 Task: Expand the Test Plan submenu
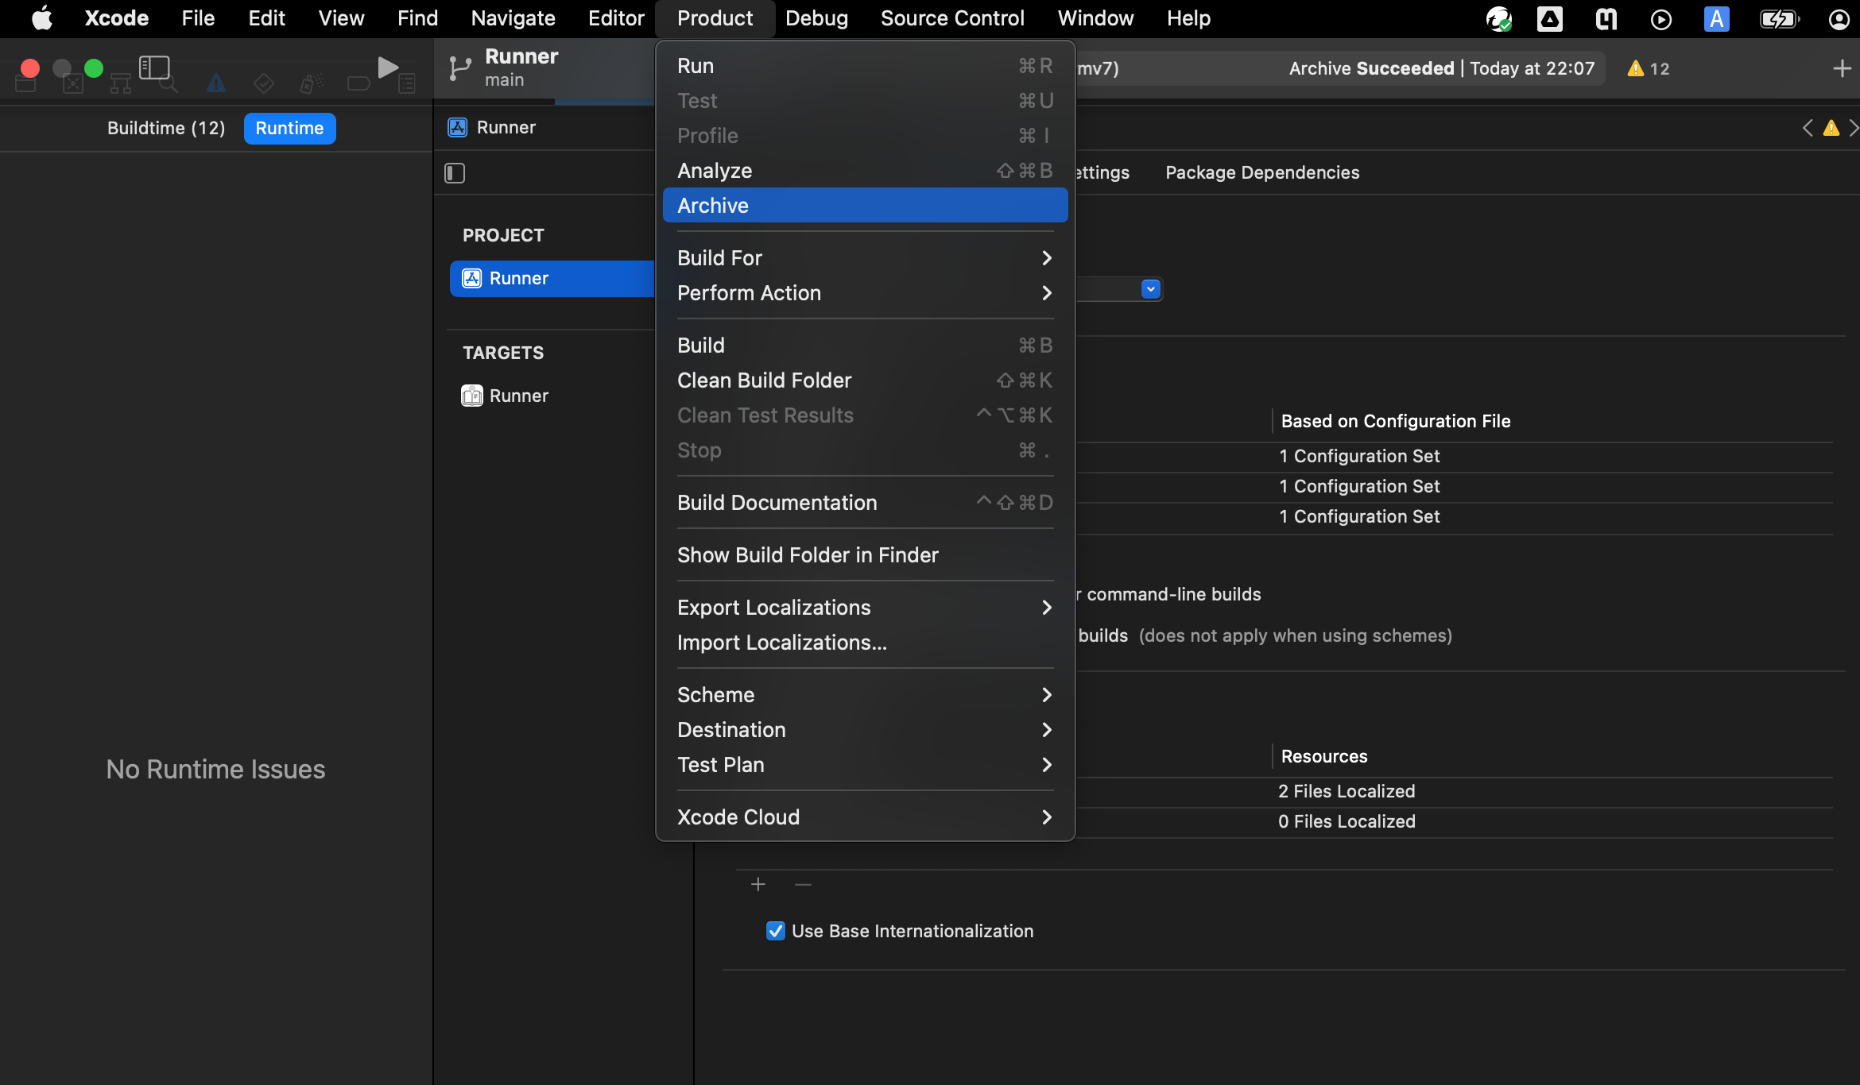[865, 765]
